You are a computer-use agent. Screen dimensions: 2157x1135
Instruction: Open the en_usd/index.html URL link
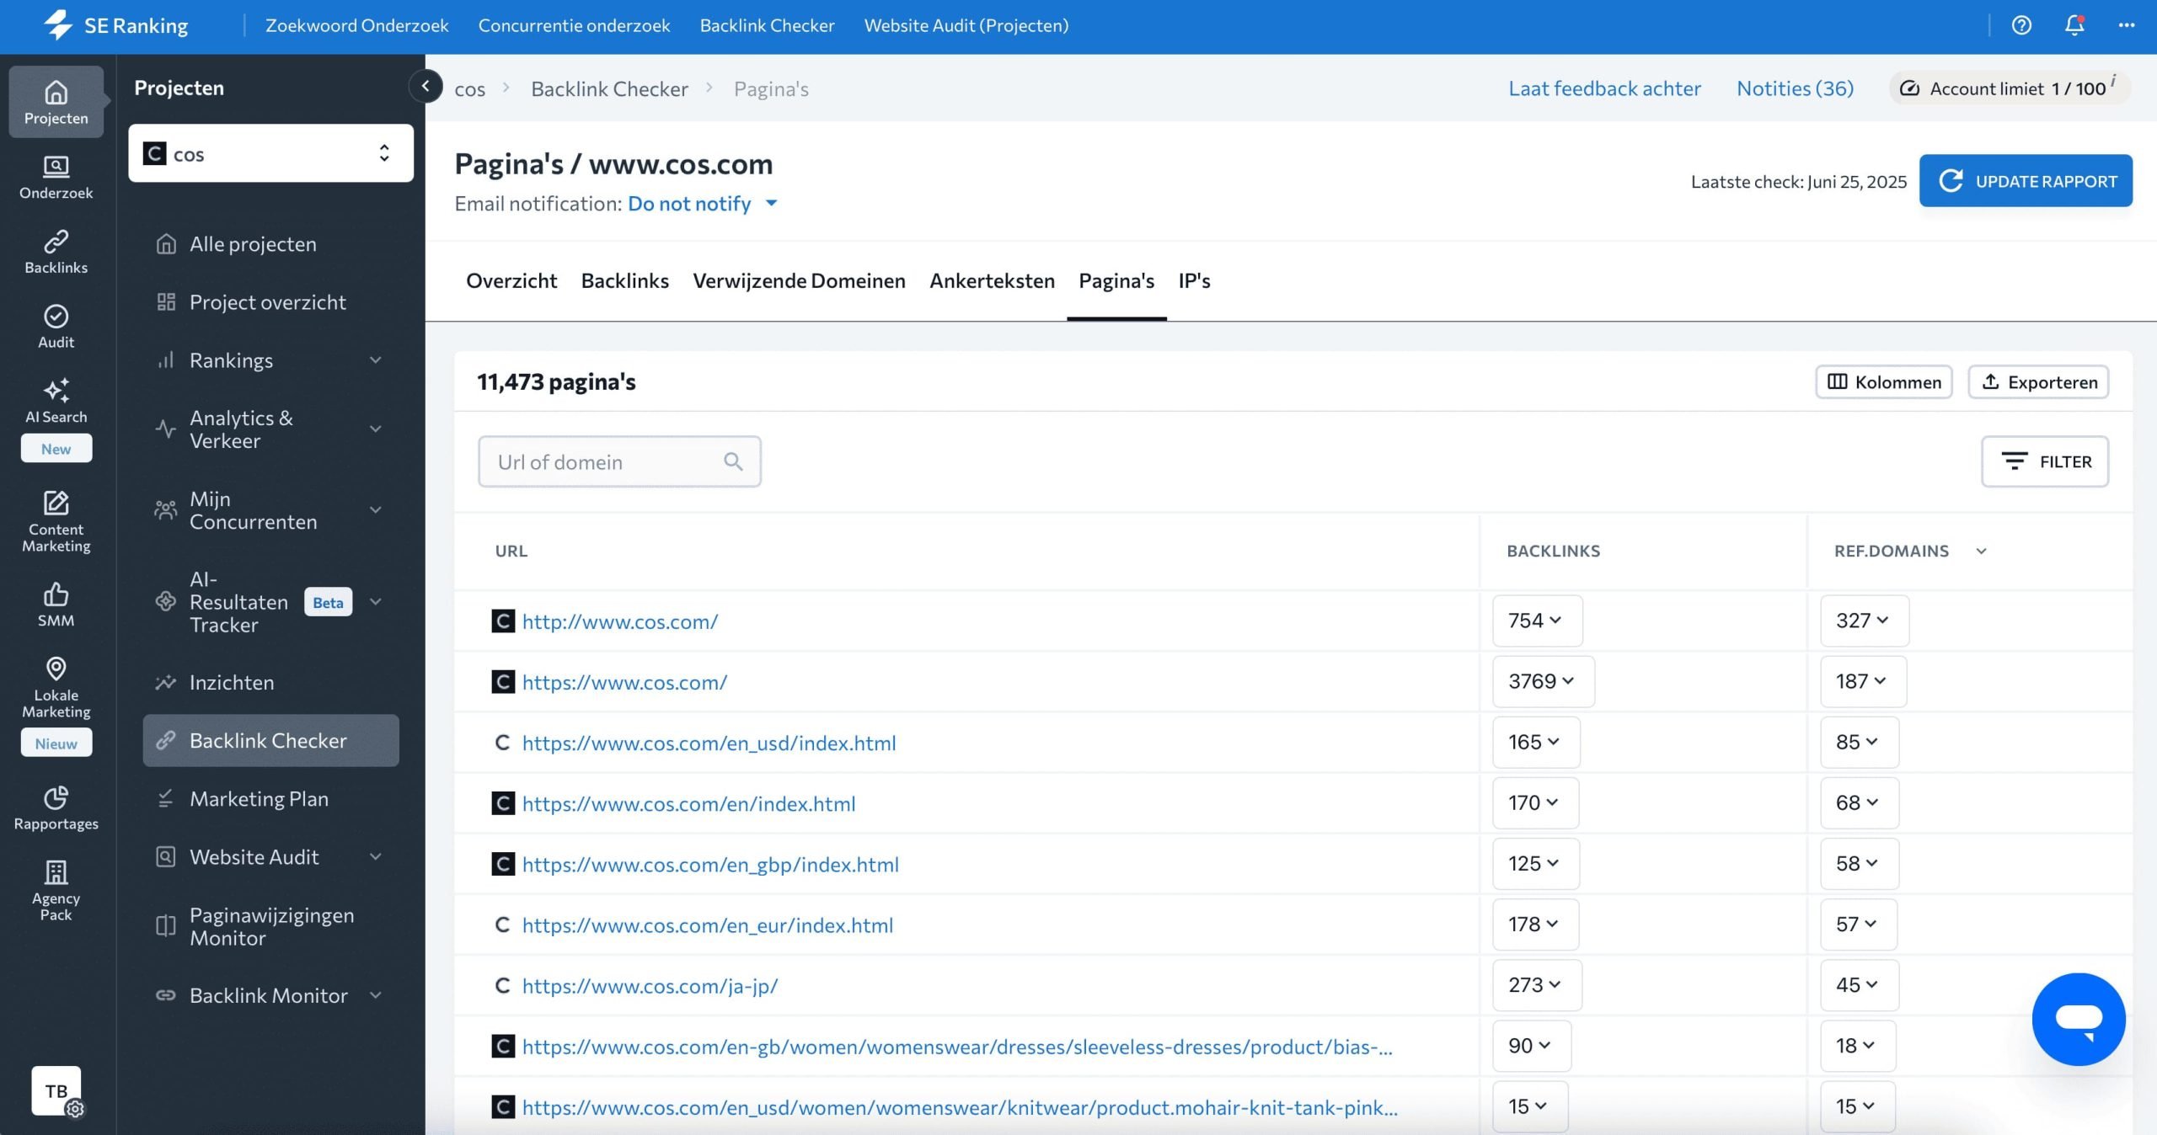coord(709,743)
